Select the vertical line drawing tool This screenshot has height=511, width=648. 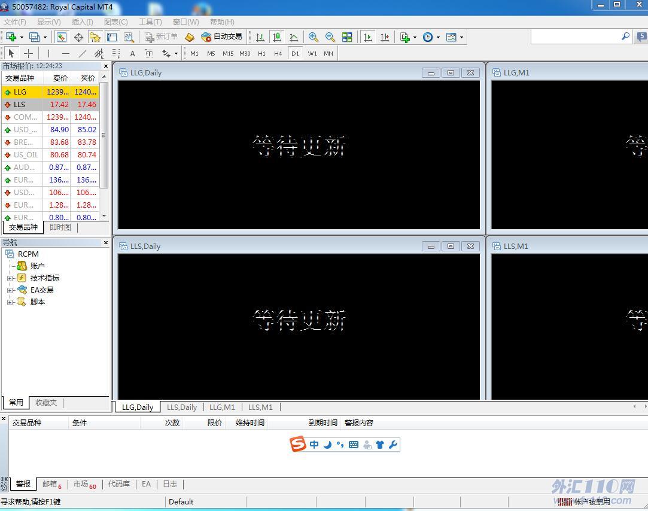(x=49, y=53)
